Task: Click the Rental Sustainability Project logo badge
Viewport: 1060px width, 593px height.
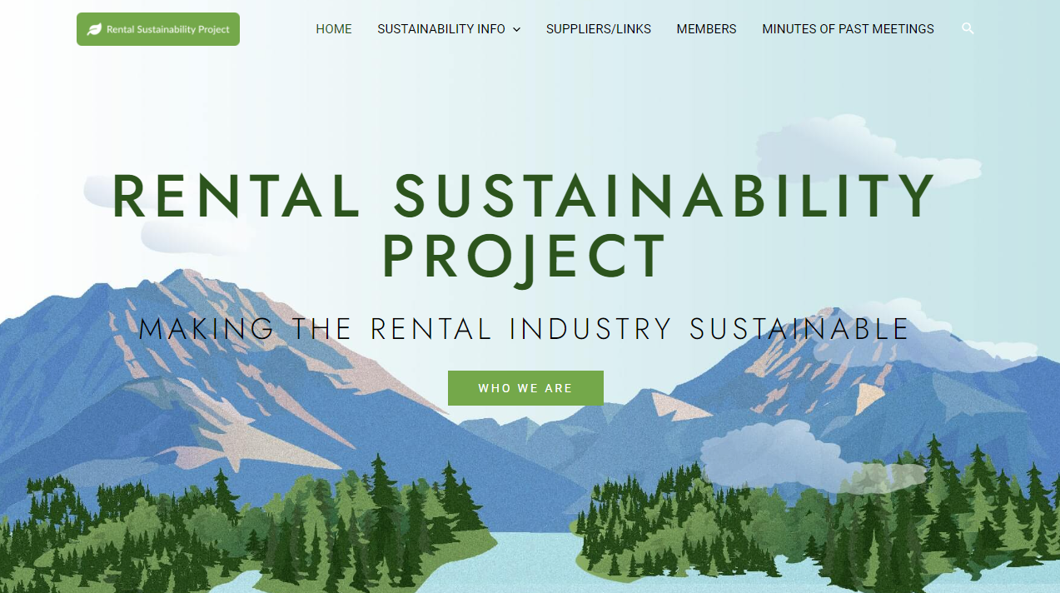Action: 158,29
